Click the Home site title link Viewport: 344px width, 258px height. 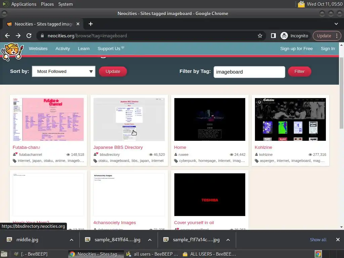pos(180,147)
